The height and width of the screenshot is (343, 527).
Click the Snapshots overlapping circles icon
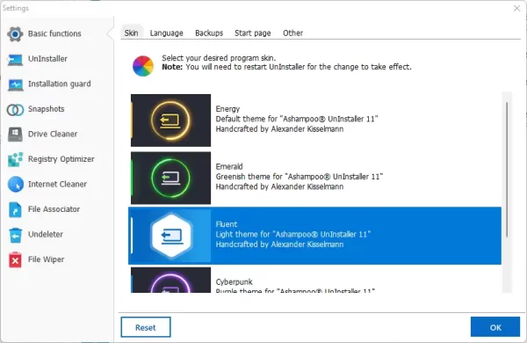pyautogui.click(x=15, y=109)
